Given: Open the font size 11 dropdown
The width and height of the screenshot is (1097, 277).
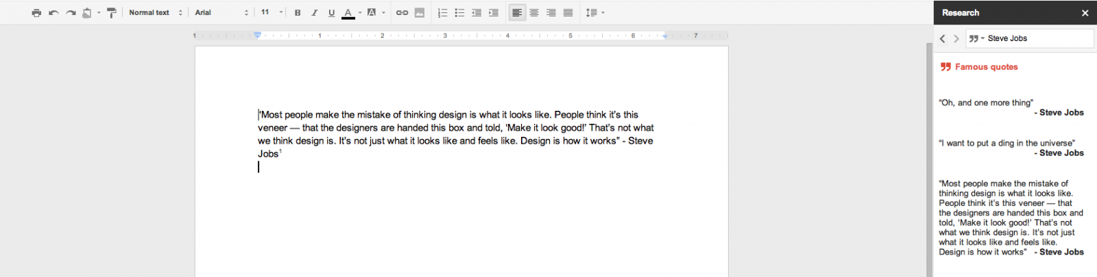Looking at the screenshot, I should pyautogui.click(x=272, y=13).
